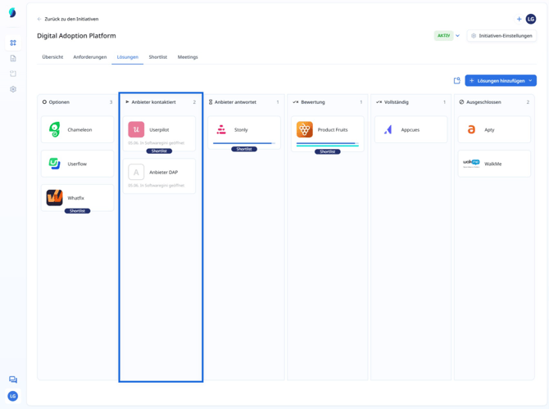Switch to the Anforderungen tab
Image resolution: width=549 pixels, height=409 pixels.
[x=89, y=57]
